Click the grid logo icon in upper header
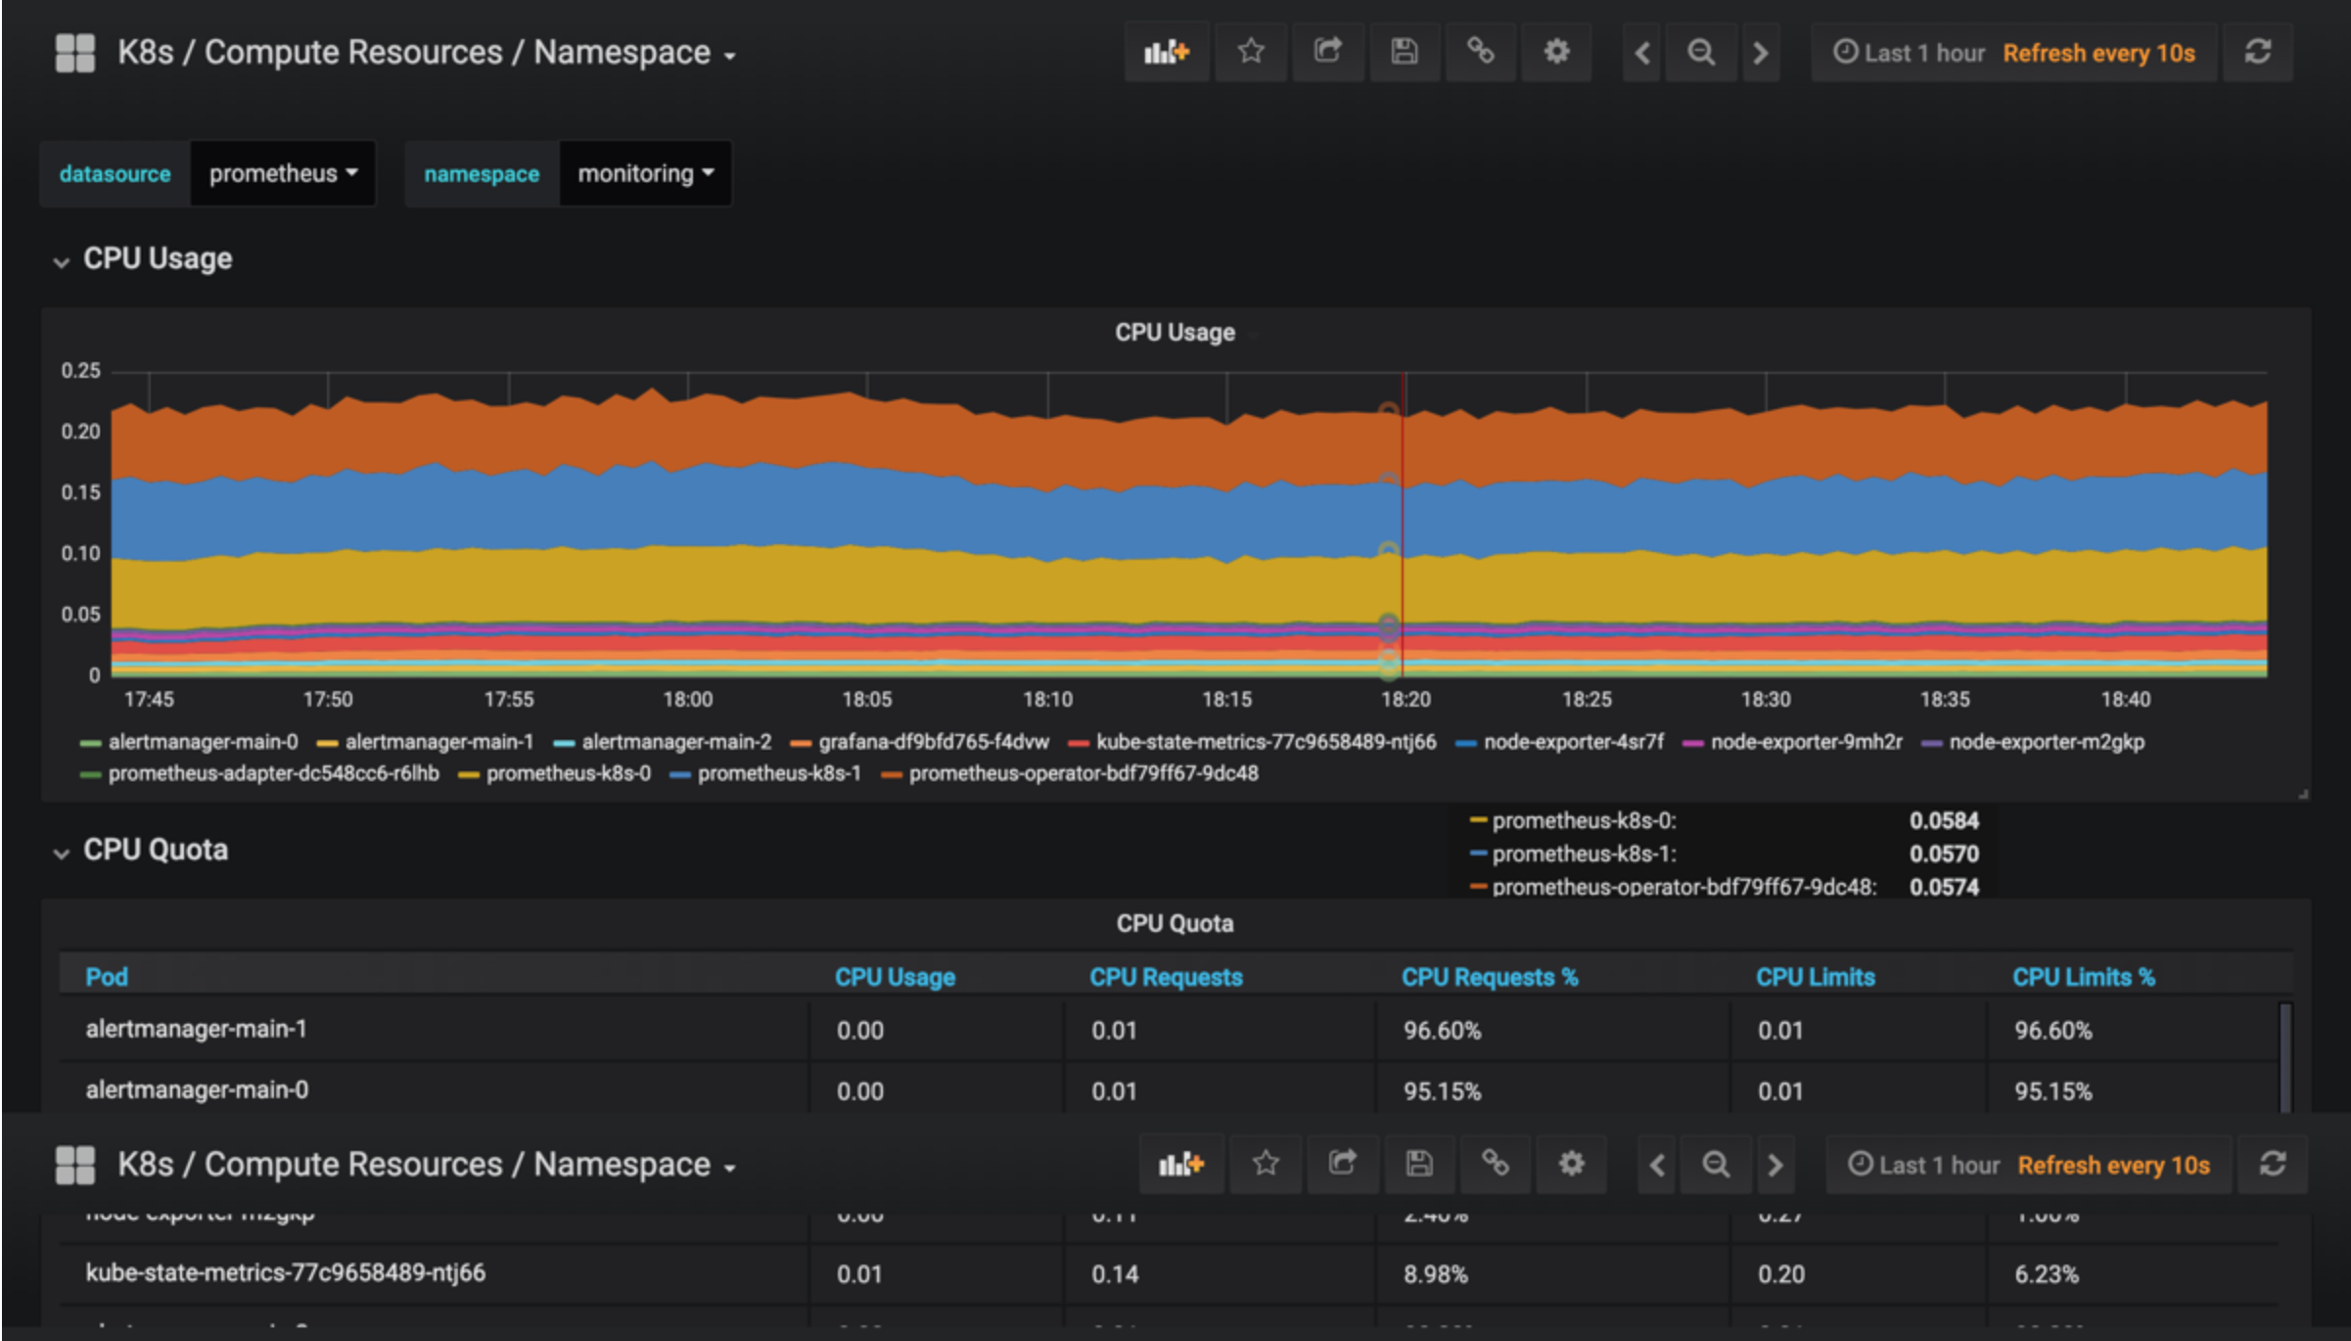 click(75, 53)
